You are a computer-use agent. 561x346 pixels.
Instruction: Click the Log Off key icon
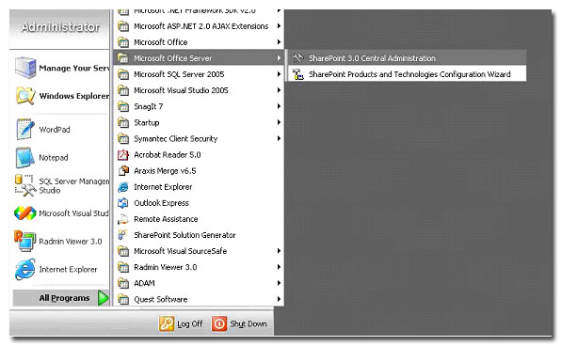[167, 323]
